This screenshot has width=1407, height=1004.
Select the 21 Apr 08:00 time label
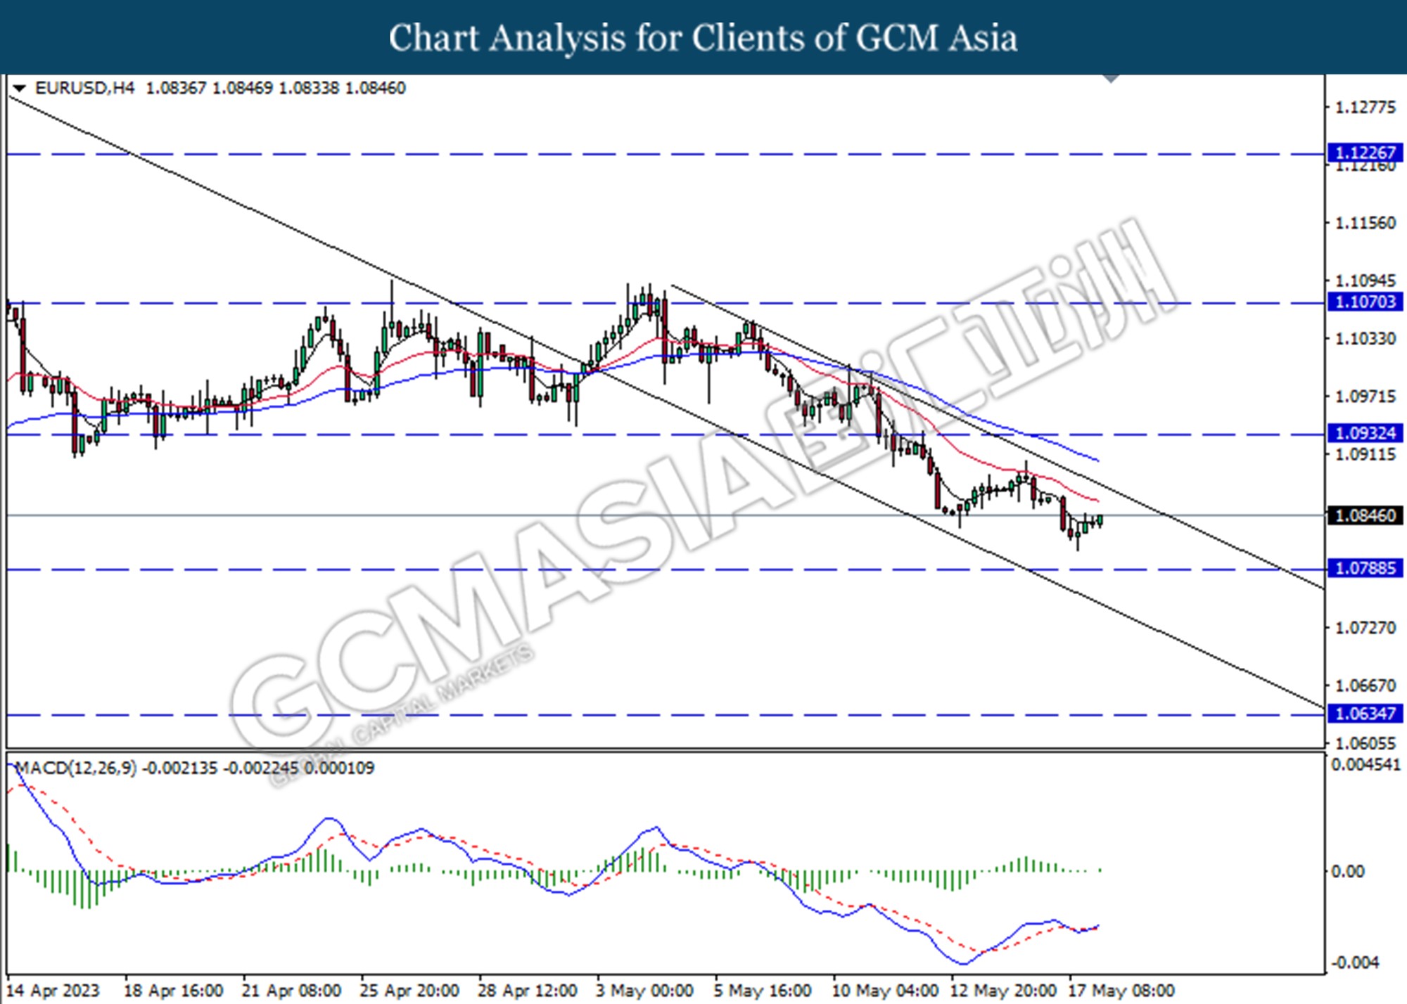(292, 991)
